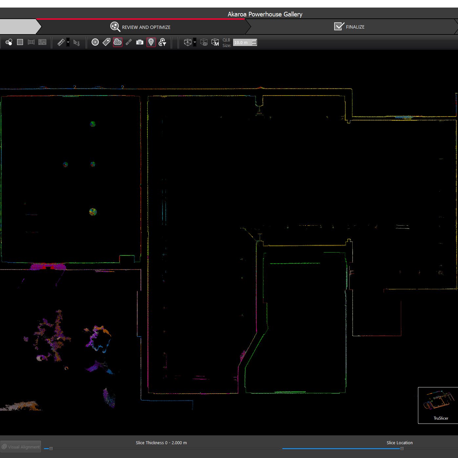Click the tag label tool icon

[x=106, y=42]
